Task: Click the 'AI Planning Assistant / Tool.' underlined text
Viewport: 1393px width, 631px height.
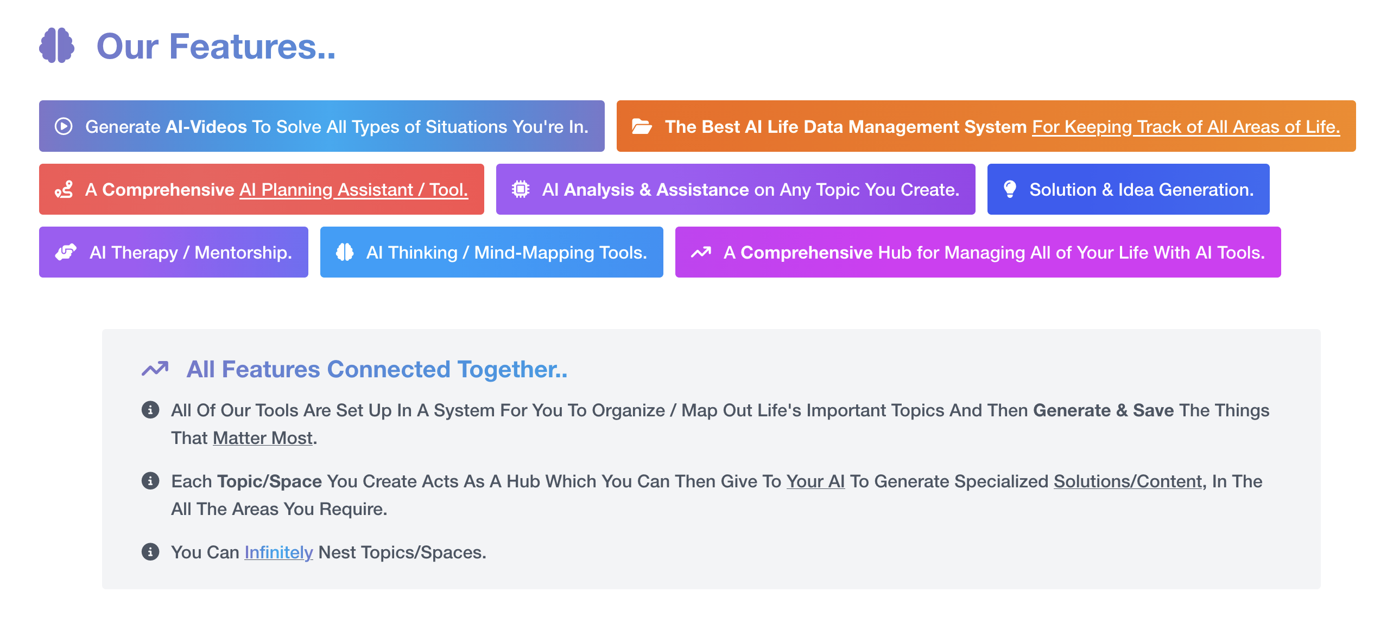Action: (x=353, y=190)
